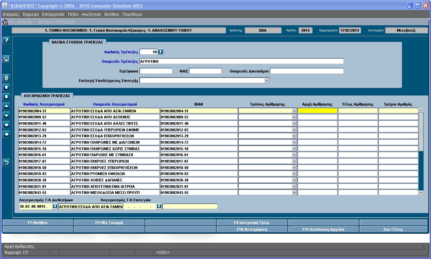Click scrollbar up arrow of accounts table
Image resolution: width=431 pixels, height=259 pixels.
(421, 110)
